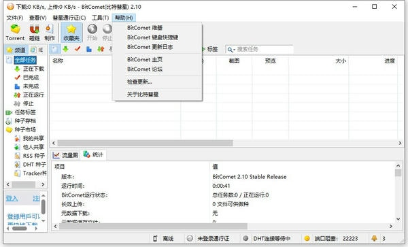This screenshot has width=408, height=247.
Task: Click the 登入 login link
Action: (x=12, y=199)
